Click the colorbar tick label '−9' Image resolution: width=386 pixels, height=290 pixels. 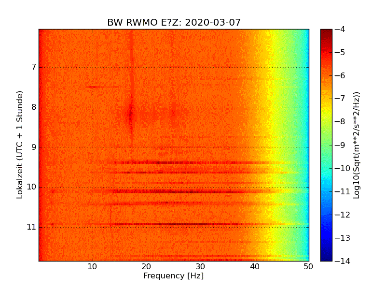pyautogui.click(x=340, y=145)
